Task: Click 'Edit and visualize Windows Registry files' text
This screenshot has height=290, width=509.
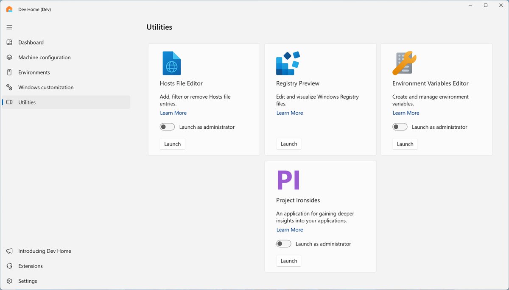Action: (317, 100)
